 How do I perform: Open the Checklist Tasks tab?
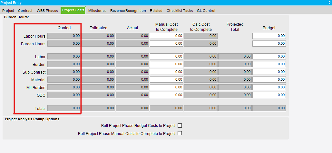[x=180, y=11]
